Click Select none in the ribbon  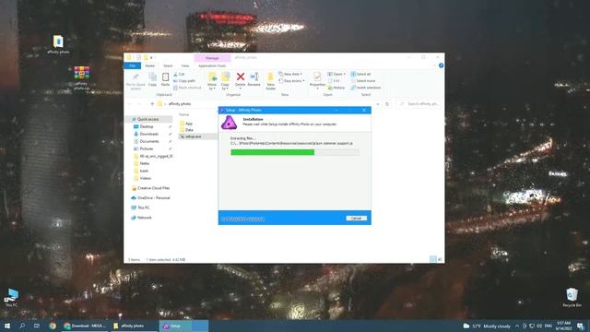pyautogui.click(x=362, y=81)
